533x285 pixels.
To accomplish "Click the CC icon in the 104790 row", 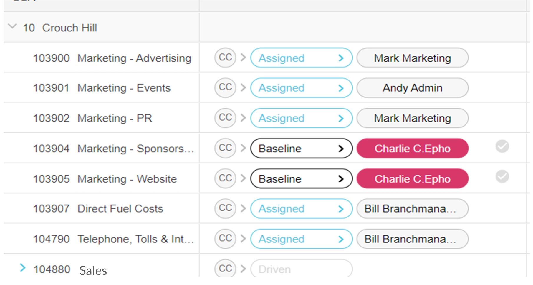I will pyautogui.click(x=225, y=238).
